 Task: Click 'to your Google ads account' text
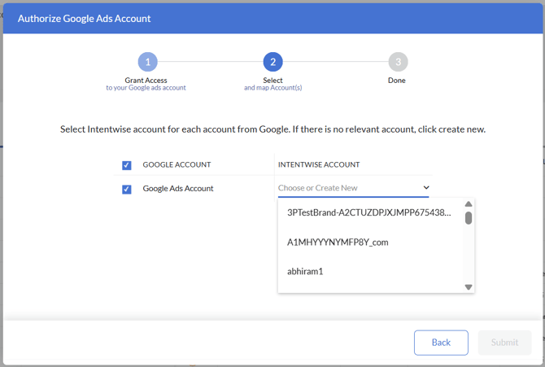click(146, 88)
